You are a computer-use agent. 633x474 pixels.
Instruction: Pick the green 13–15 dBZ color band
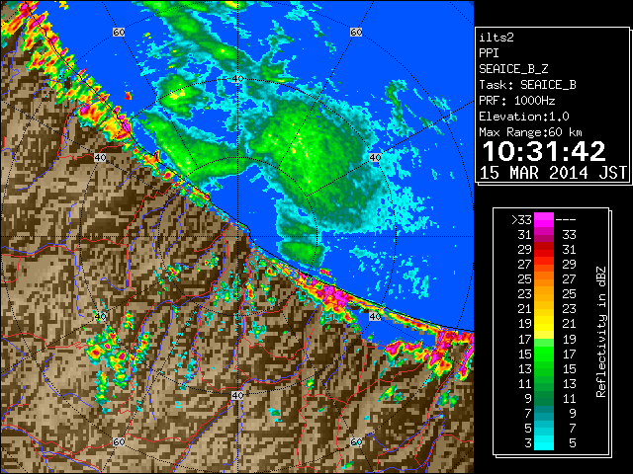click(x=544, y=368)
